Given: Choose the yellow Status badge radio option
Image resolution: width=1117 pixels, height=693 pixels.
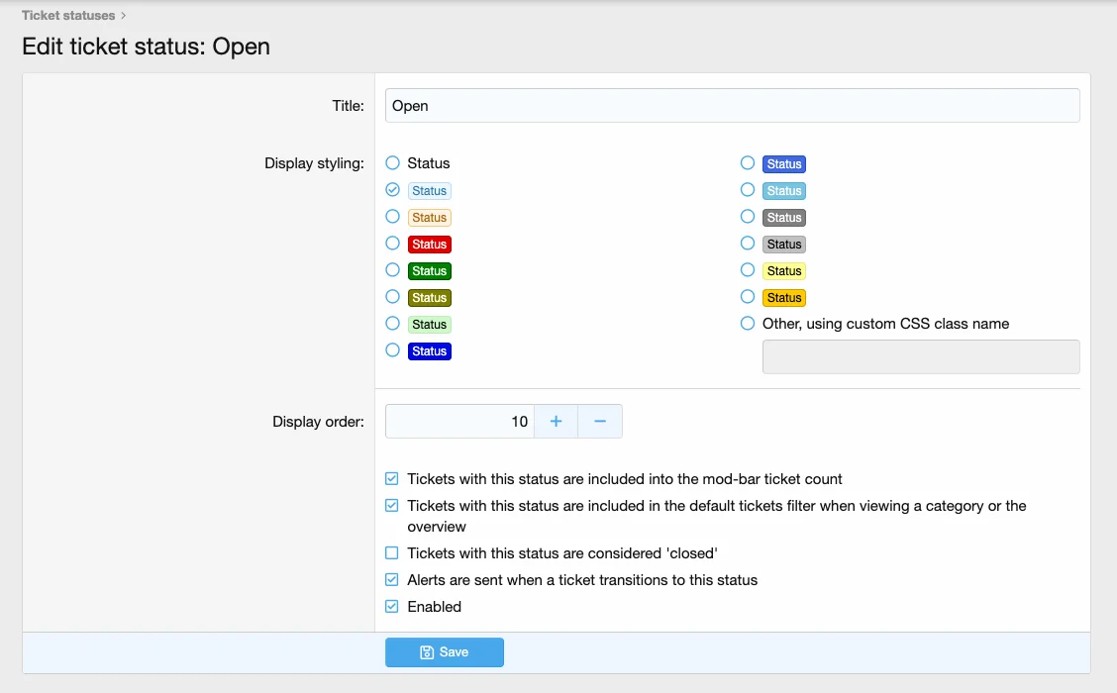Looking at the screenshot, I should (748, 270).
